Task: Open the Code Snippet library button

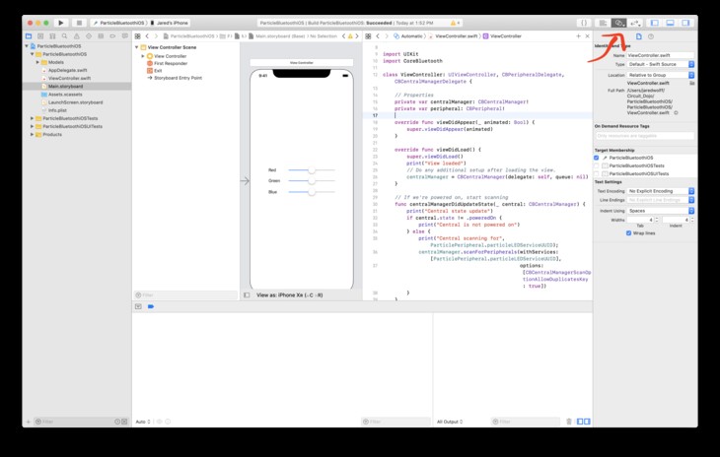Action: [x=584, y=22]
